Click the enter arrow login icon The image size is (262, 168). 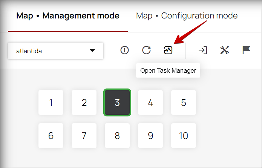[203, 50]
